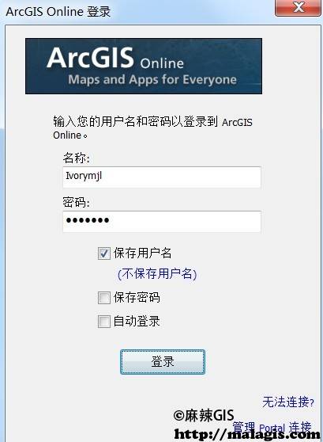Image resolution: width=323 pixels, height=442 pixels.
Task: Click the login instruction text paragraph
Action: 152,128
